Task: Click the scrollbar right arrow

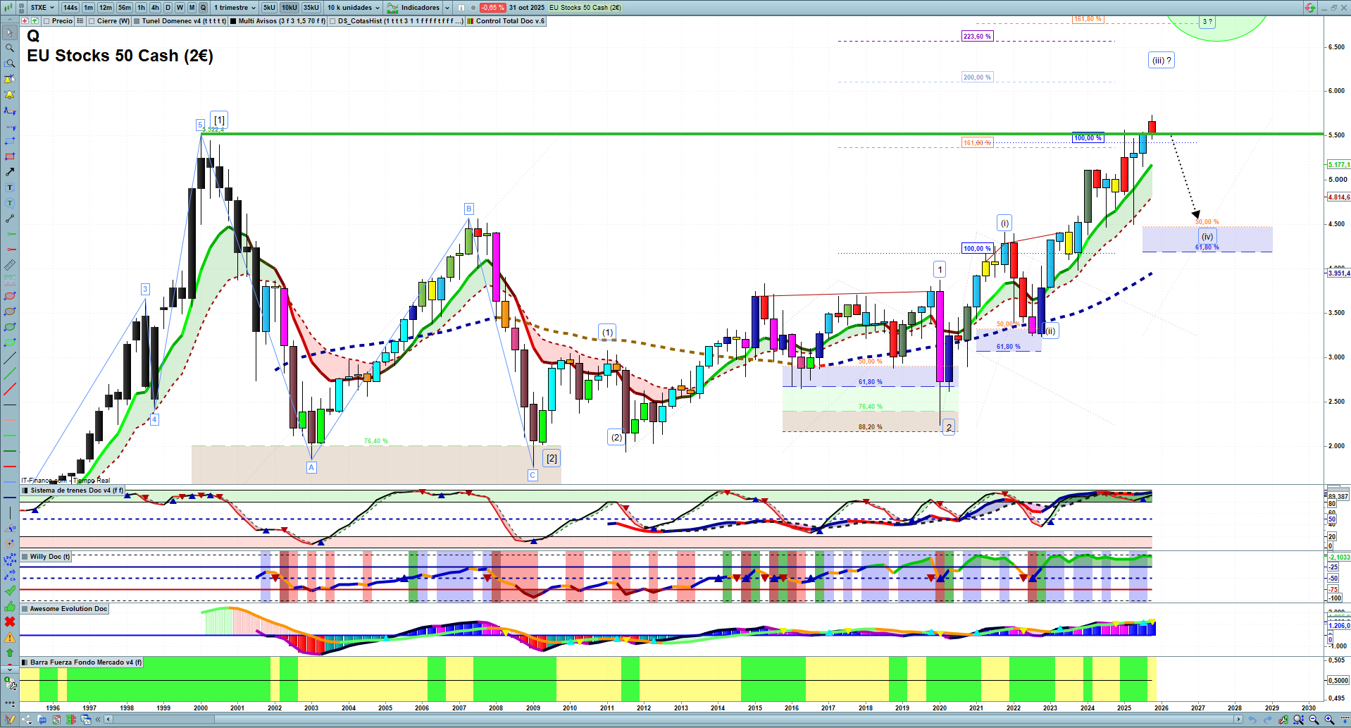Action: 1238,720
